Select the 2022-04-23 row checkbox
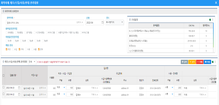Screen dimensions: 219x105 point(3,87)
